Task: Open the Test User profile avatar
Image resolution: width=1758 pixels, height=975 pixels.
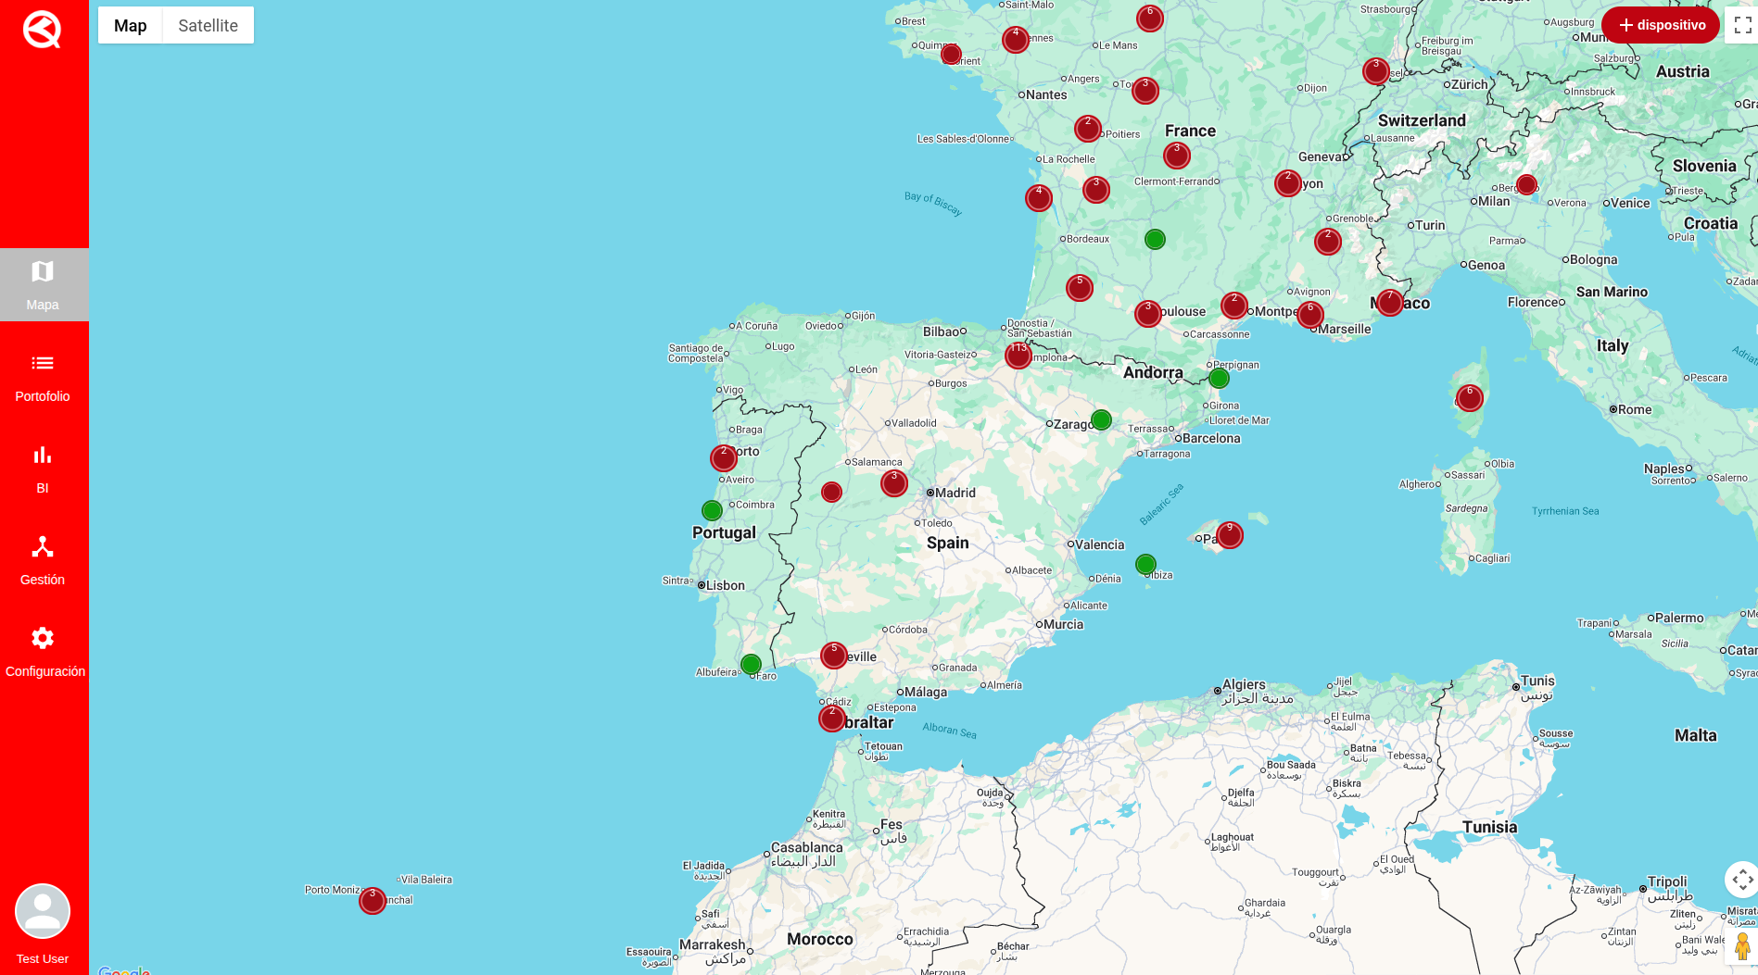Action: coord(43,911)
